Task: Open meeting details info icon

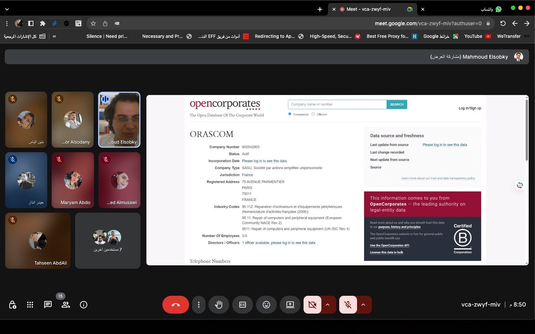Action: pos(84,305)
